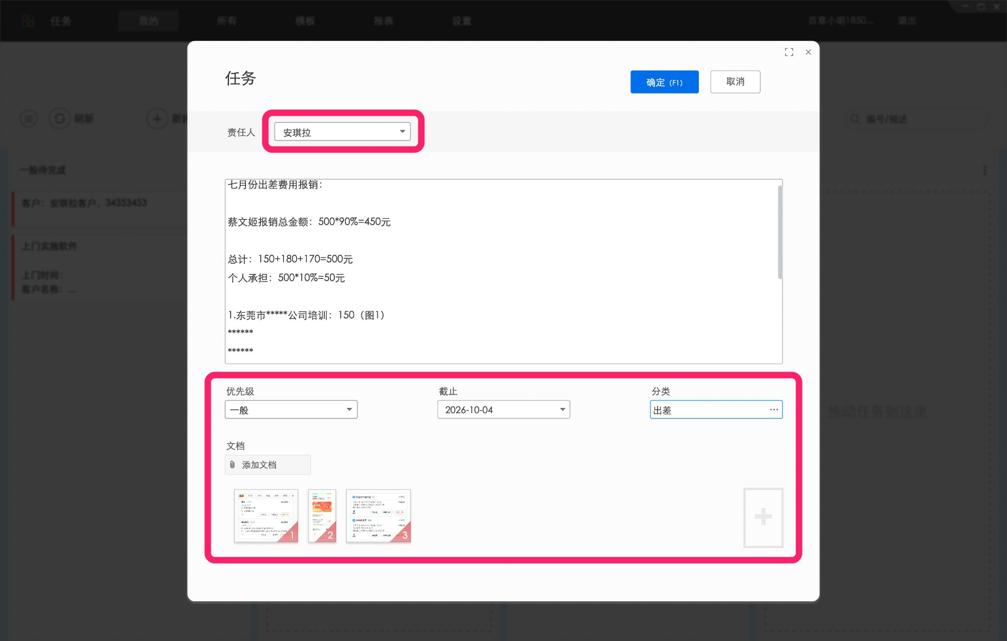Close the 任务 dialog with the X icon
1007x641 pixels.
tap(808, 52)
